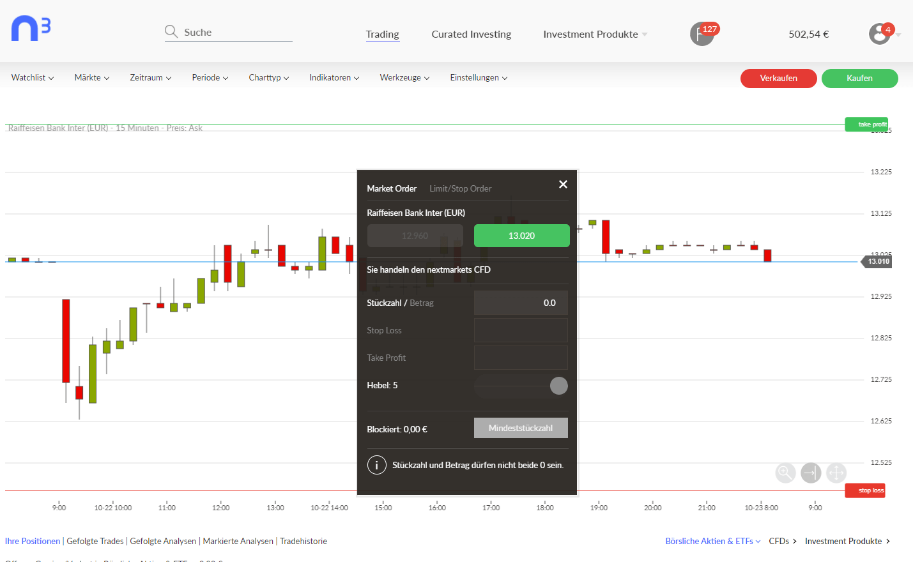View the Markierte Analysen tab
913x562 pixels.
point(238,541)
